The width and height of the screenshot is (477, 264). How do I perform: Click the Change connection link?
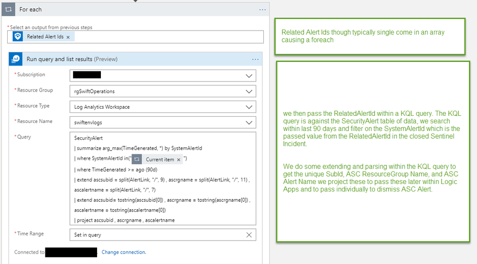[x=124, y=252]
